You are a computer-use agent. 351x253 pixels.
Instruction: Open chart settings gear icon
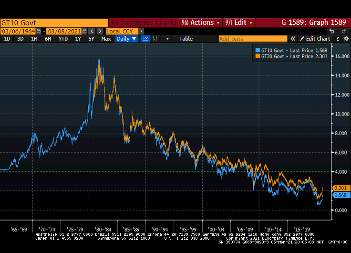(346, 39)
